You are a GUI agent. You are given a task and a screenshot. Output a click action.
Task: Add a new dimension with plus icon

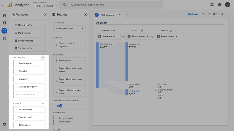43,58
